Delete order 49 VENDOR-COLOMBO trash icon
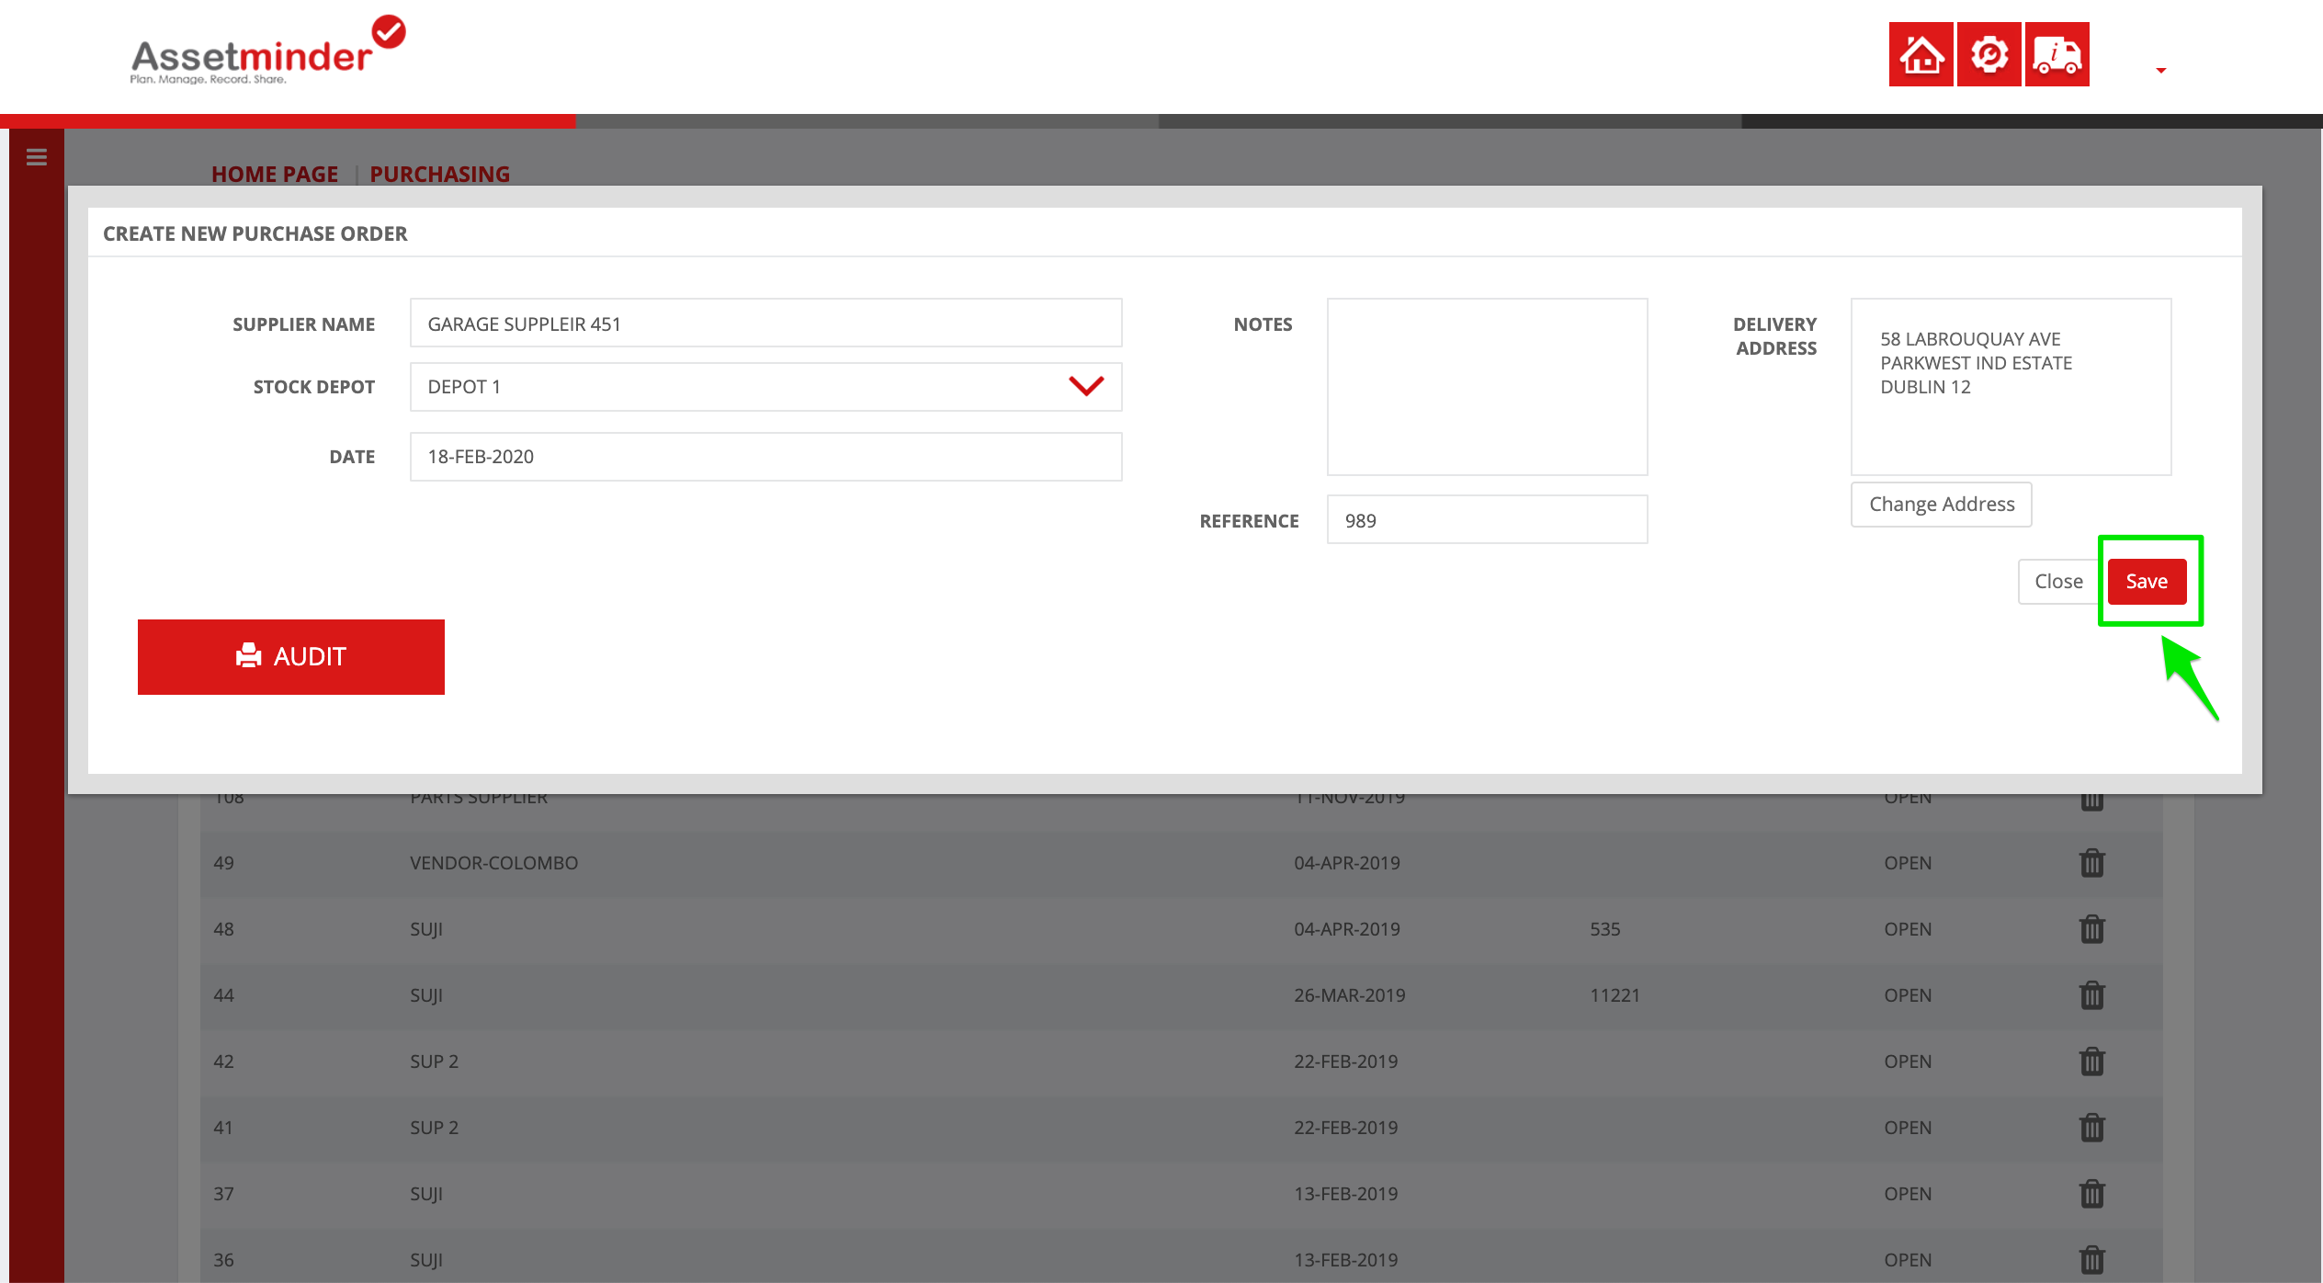Viewport: 2323px width, 1283px height. pos(2091,862)
